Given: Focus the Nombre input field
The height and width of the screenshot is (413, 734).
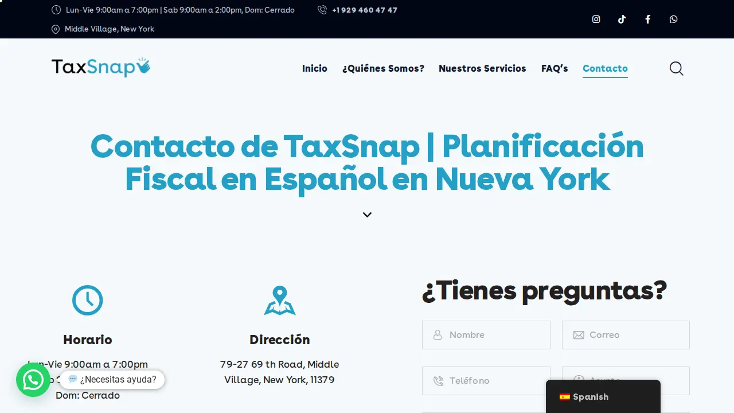Looking at the screenshot, I should click(486, 335).
